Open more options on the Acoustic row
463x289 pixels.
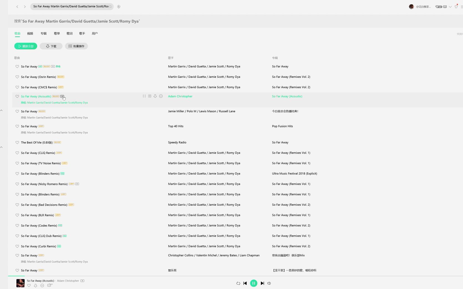[161, 96]
